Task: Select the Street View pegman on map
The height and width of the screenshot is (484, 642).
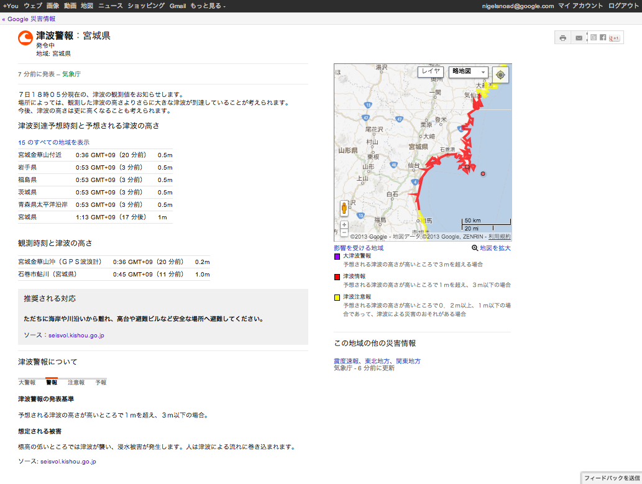Action: [343, 208]
